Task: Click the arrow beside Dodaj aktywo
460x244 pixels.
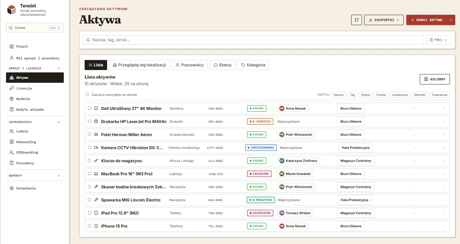Action: coord(451,20)
